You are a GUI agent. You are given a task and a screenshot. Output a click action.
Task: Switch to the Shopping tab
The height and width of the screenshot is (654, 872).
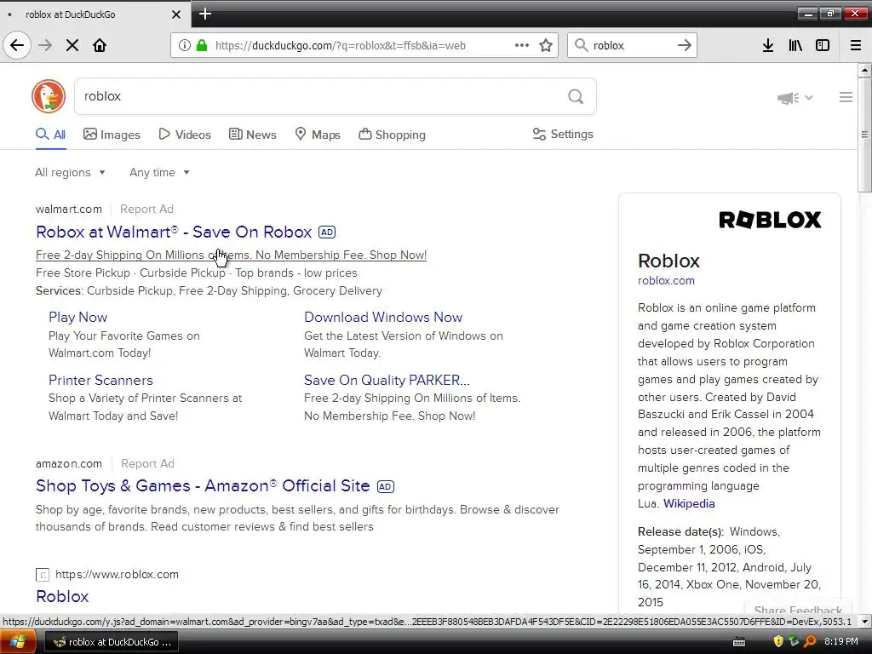point(392,135)
